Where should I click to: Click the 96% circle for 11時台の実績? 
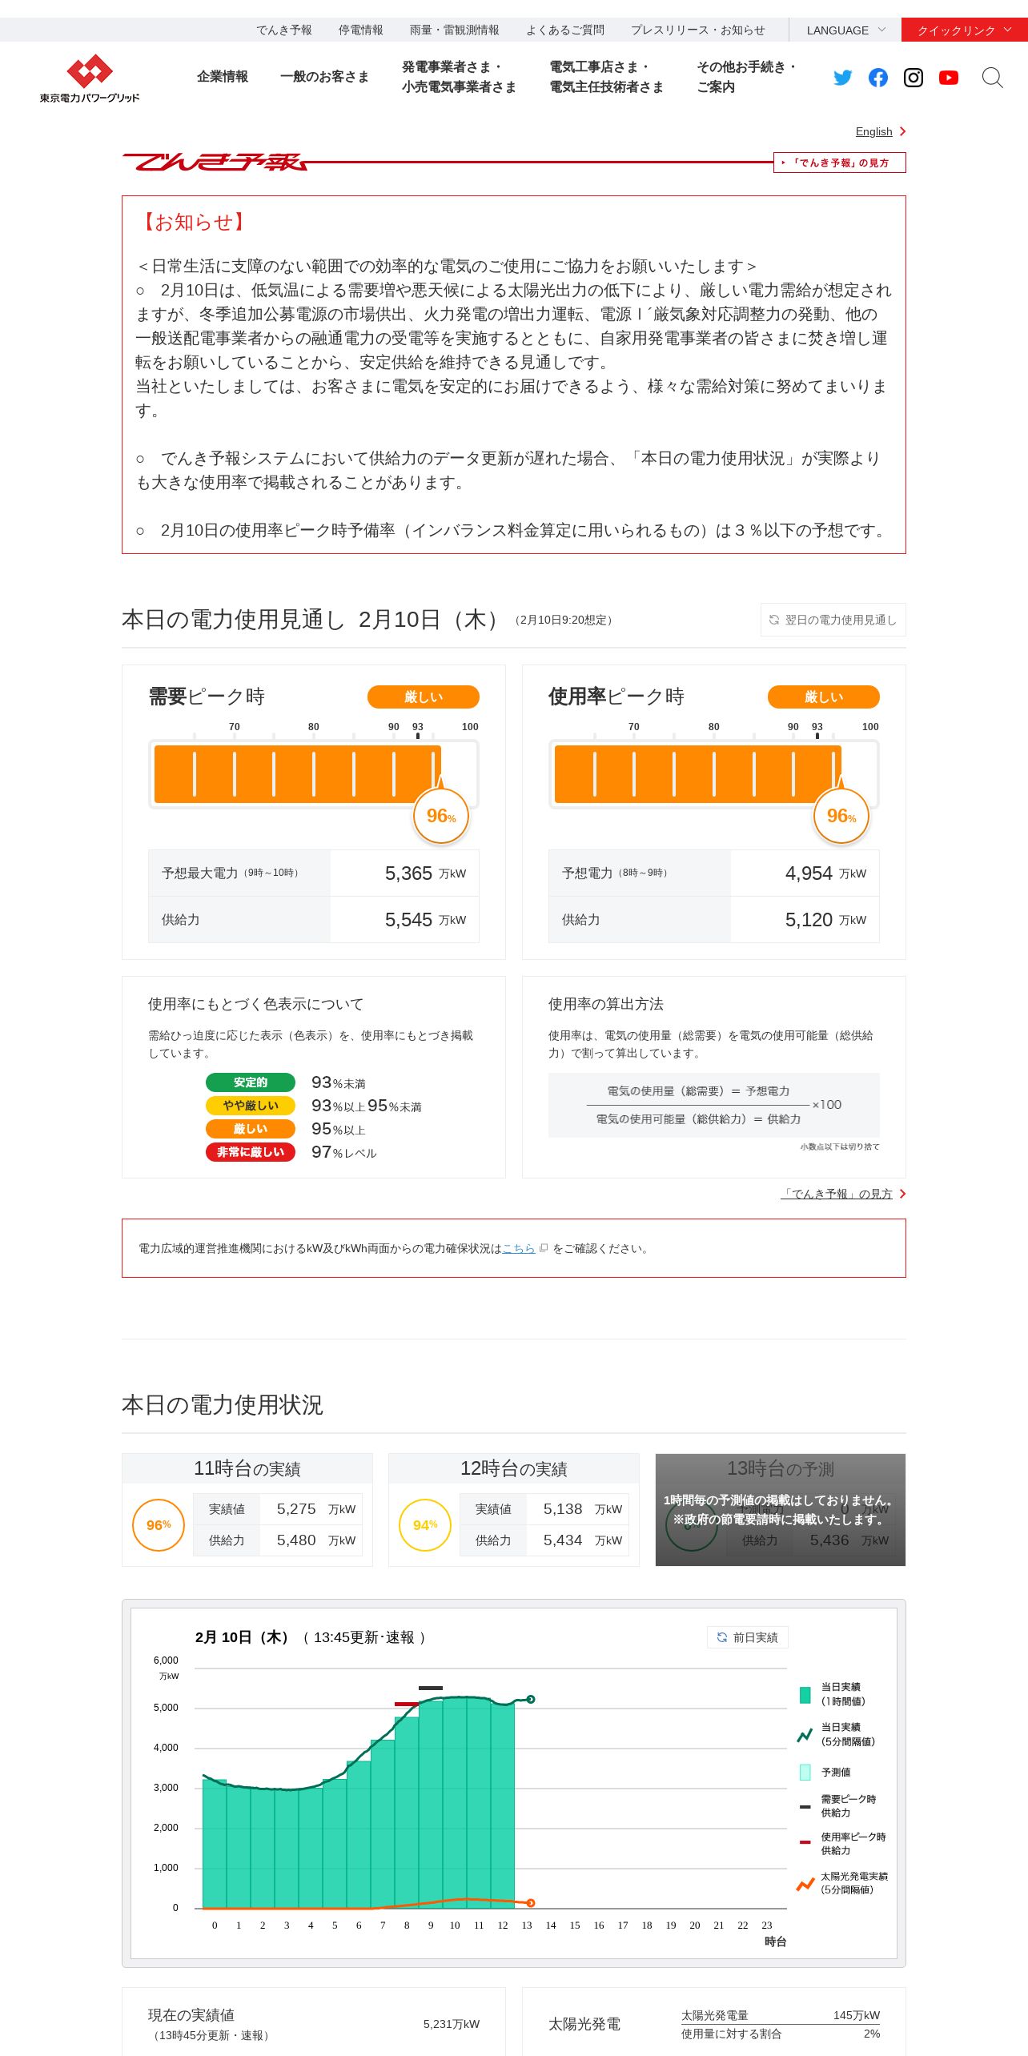[x=159, y=1525]
